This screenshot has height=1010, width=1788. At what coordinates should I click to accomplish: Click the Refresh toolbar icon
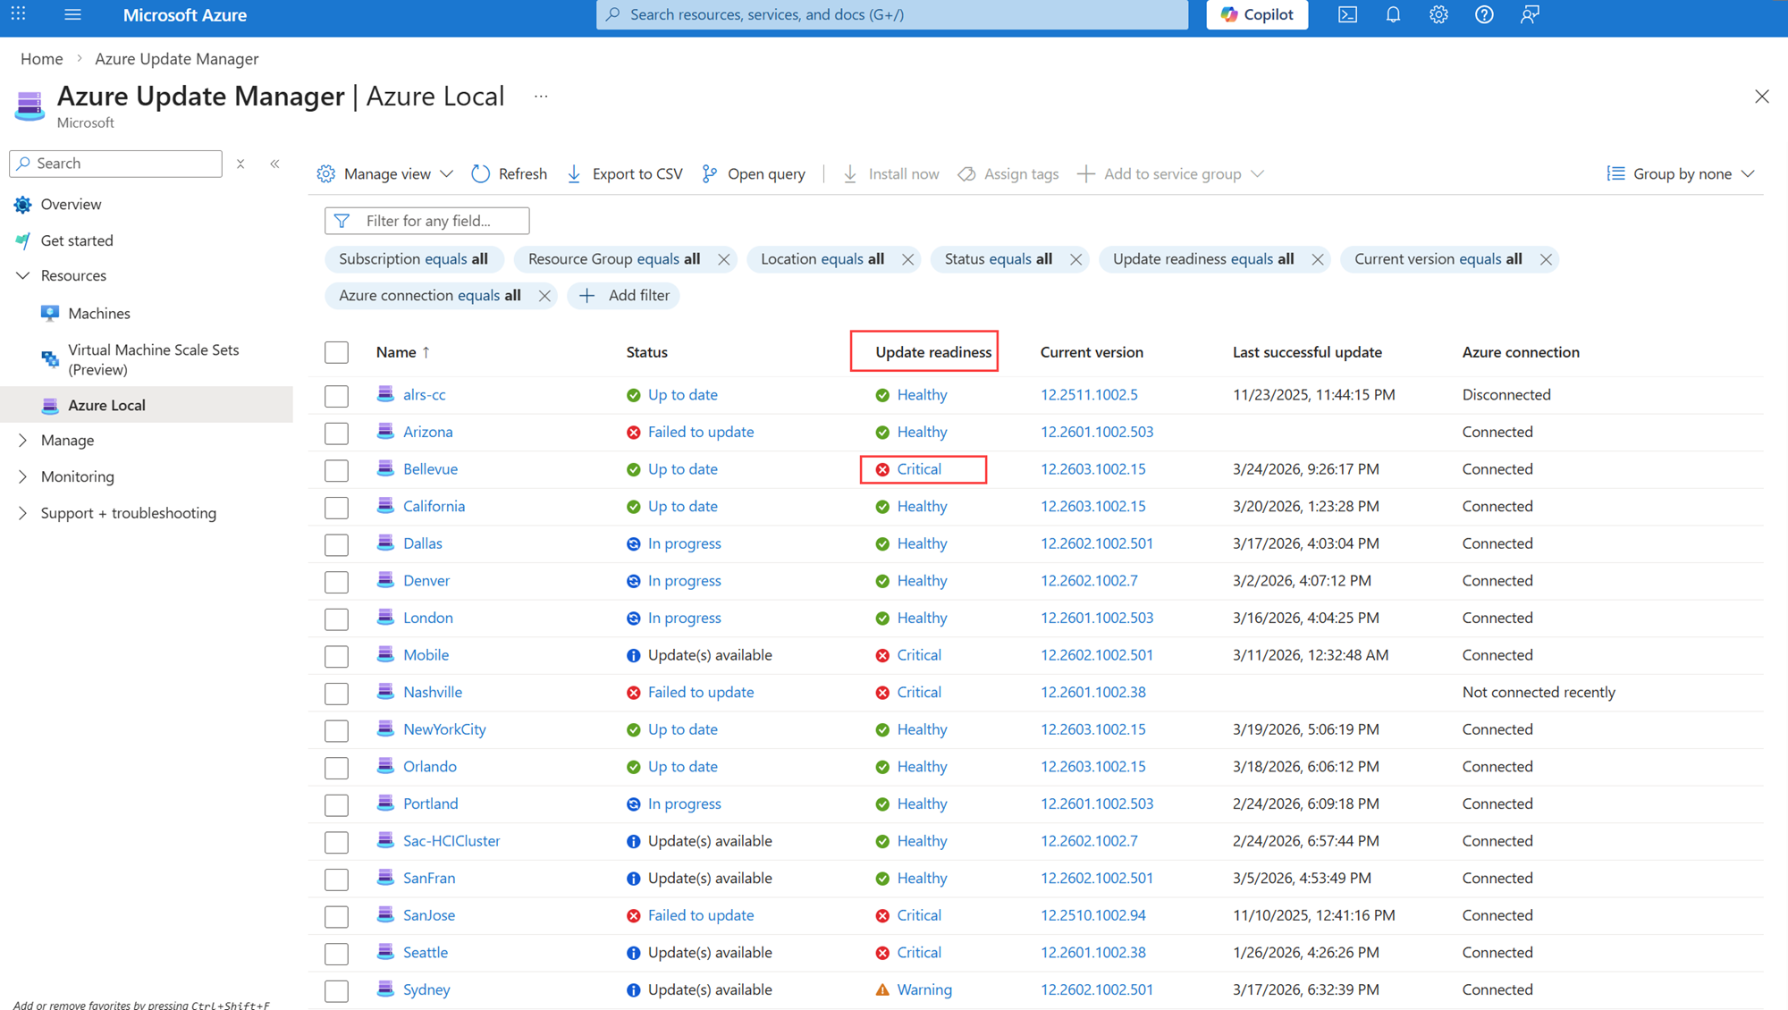(x=481, y=173)
